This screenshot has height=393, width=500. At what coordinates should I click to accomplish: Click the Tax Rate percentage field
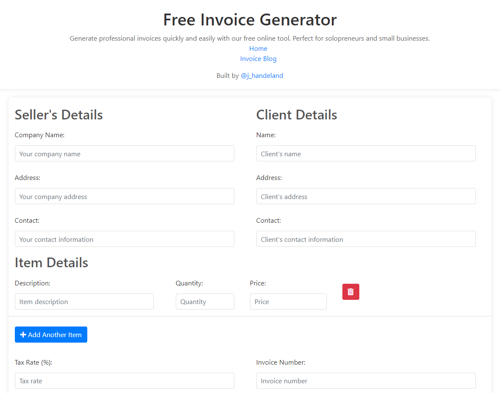point(124,381)
